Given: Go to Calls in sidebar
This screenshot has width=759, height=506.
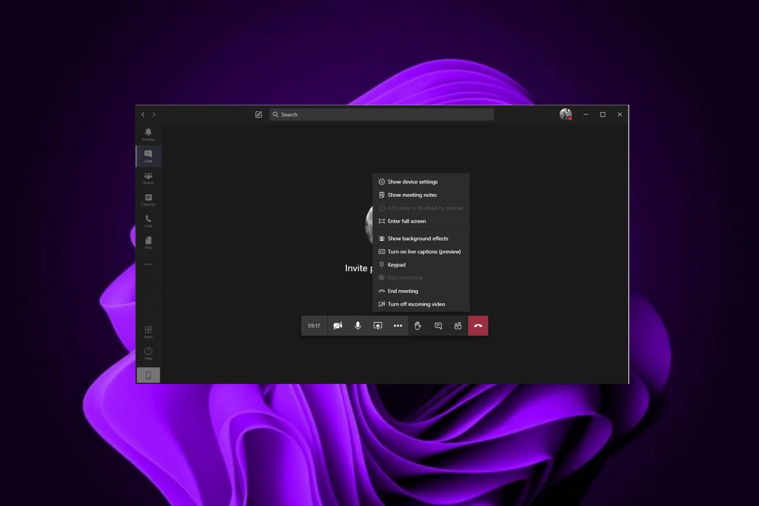Looking at the screenshot, I should 148,221.
